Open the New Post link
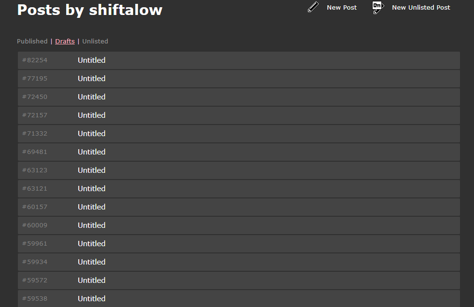The width and height of the screenshot is (474, 307). pyautogui.click(x=342, y=8)
